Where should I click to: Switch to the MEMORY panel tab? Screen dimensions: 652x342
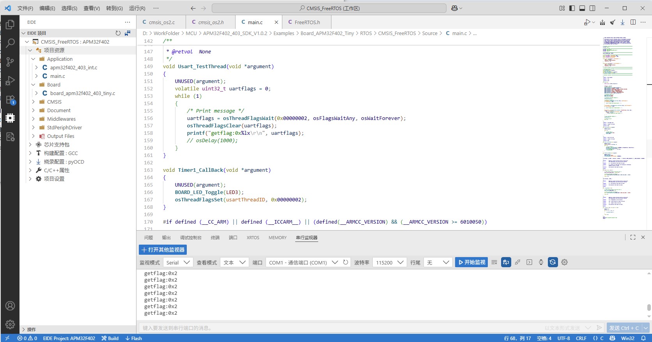pyautogui.click(x=278, y=238)
